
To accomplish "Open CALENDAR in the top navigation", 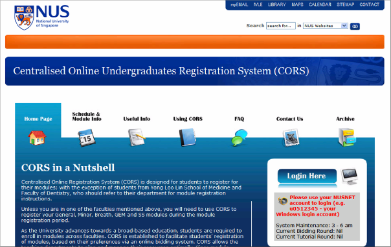I will point(320,5).
